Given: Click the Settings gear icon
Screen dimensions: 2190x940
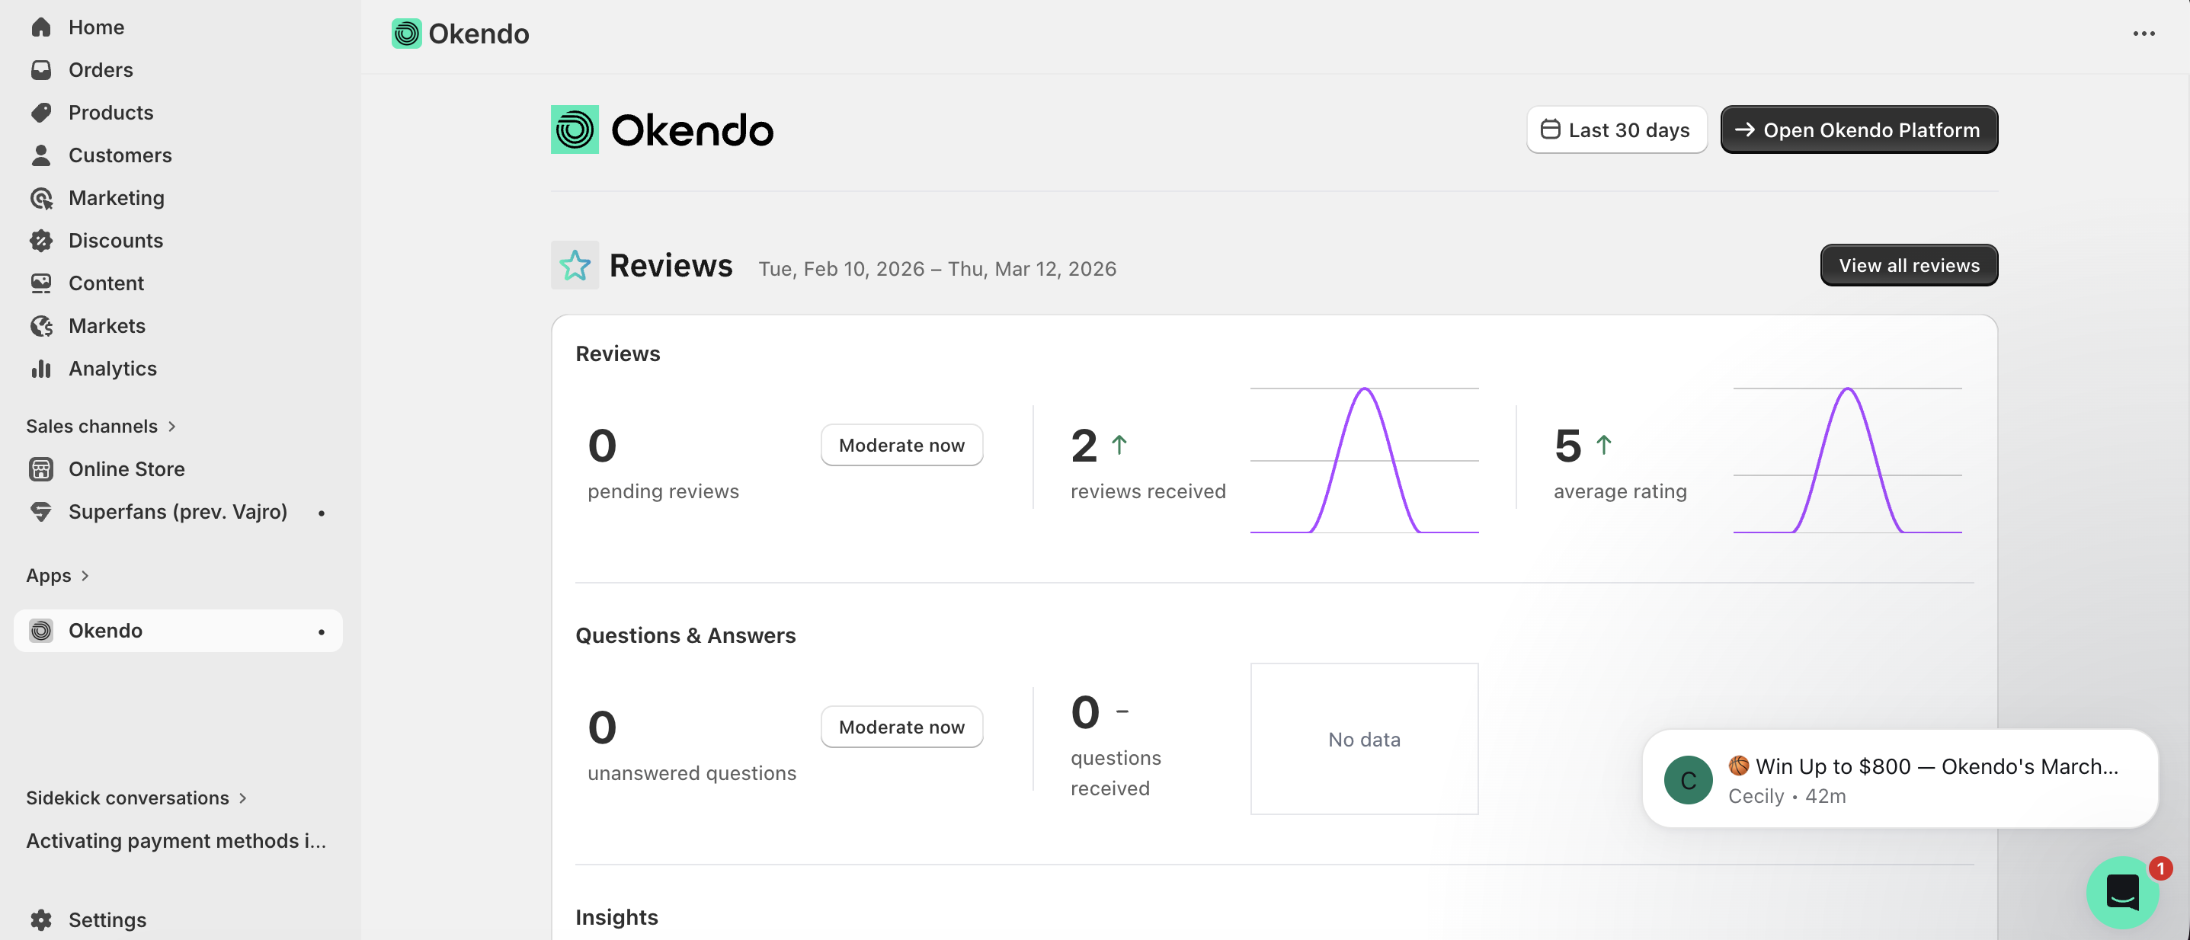Looking at the screenshot, I should pyautogui.click(x=41, y=919).
